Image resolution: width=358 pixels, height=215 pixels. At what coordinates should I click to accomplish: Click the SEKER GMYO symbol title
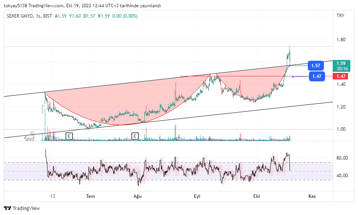(21, 16)
